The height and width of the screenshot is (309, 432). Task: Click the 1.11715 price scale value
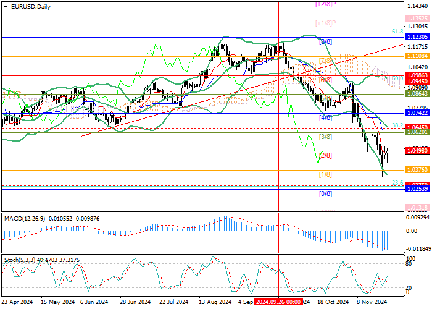418,46
